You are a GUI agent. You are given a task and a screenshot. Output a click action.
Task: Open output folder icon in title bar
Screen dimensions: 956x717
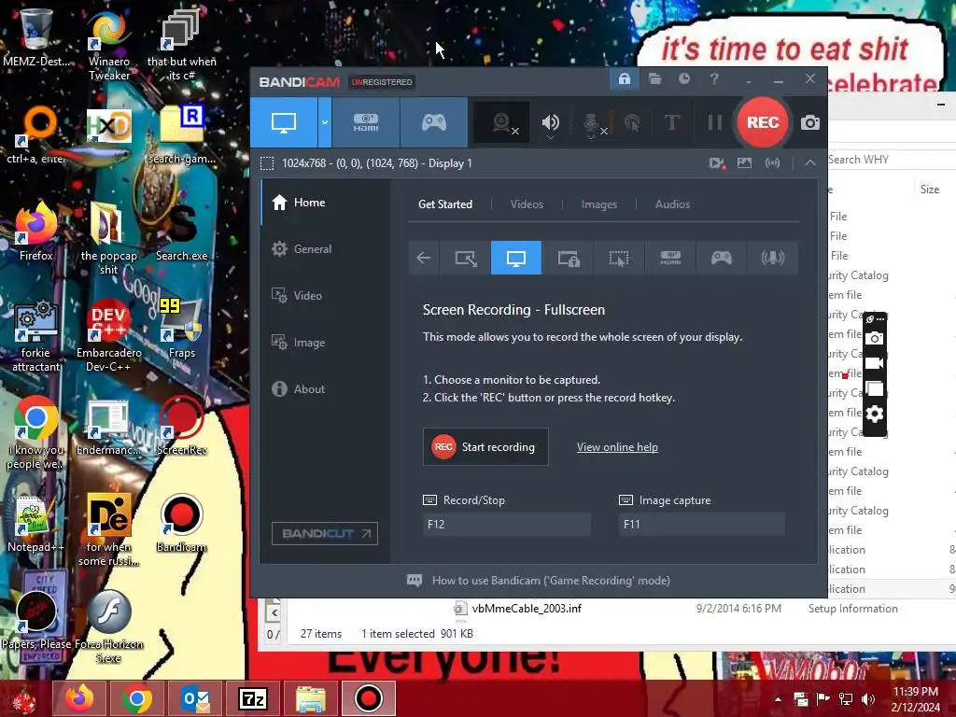tap(654, 78)
